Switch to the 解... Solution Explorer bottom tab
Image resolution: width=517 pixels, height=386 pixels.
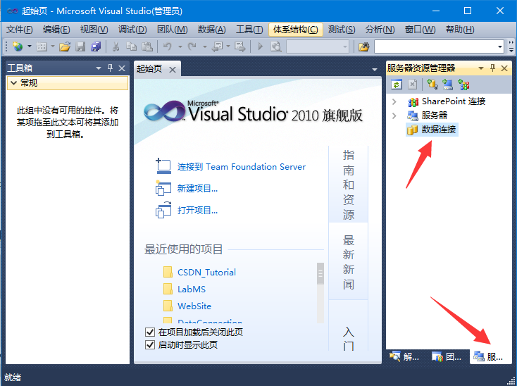[x=404, y=356]
